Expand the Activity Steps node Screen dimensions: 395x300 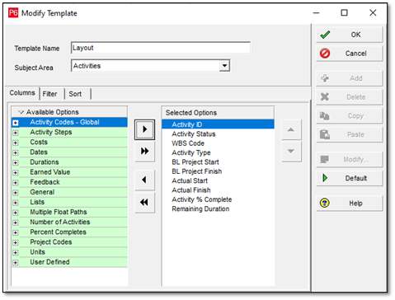point(16,133)
